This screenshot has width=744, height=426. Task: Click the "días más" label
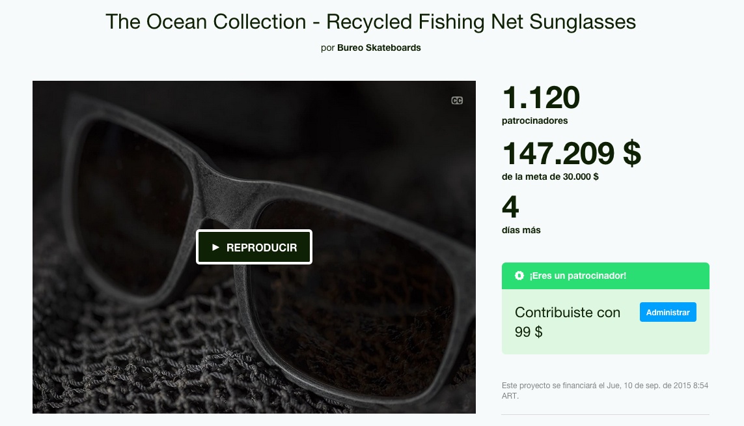[521, 230]
